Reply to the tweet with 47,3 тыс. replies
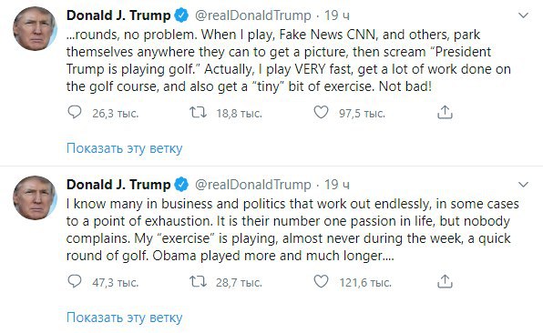543x333 pixels. (x=75, y=281)
